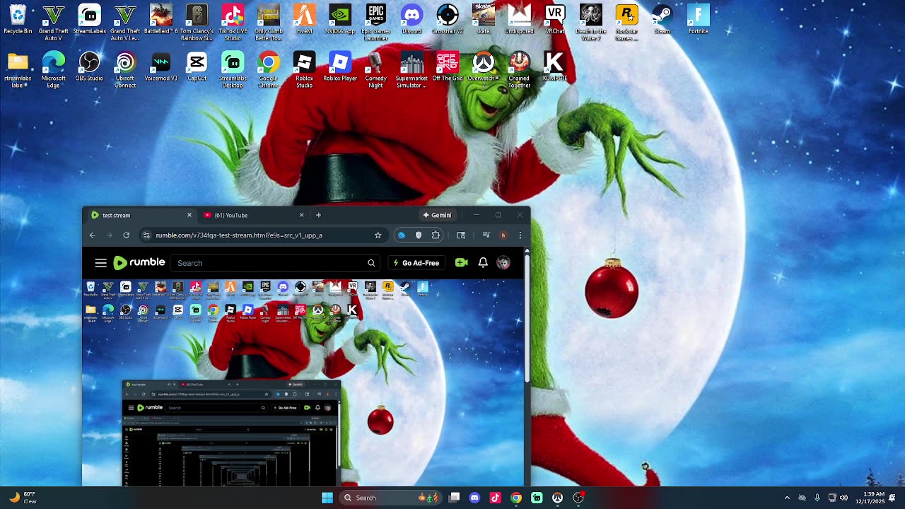Submit search with Rumble magnifier icon
The height and width of the screenshot is (509, 905).
click(x=371, y=263)
